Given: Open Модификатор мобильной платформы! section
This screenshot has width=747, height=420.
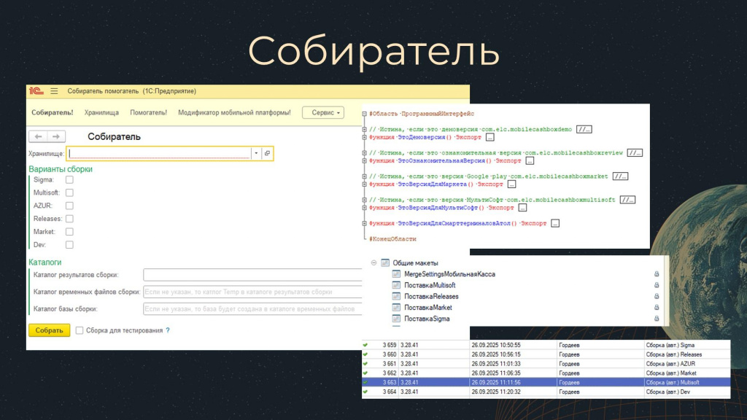Looking at the screenshot, I should [234, 113].
